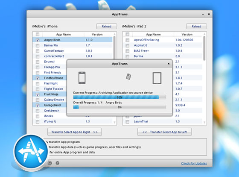Check the Galaxy Empire checkbox
This screenshot has width=239, height=177.
click(38, 100)
